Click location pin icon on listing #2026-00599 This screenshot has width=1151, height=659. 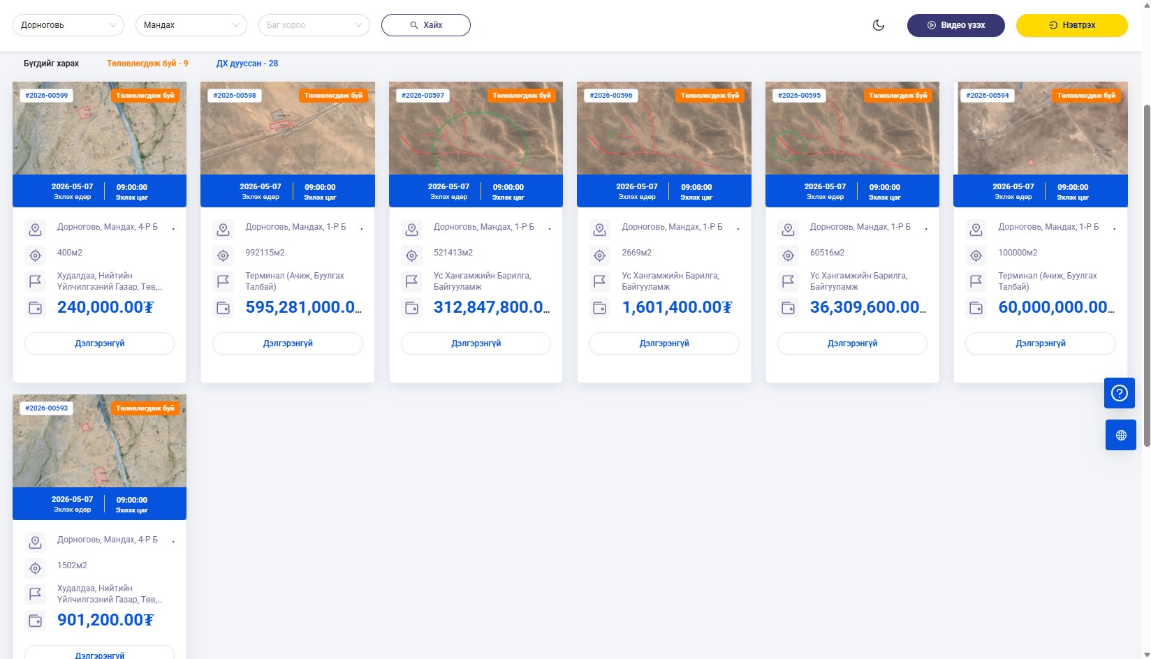pyautogui.click(x=35, y=229)
